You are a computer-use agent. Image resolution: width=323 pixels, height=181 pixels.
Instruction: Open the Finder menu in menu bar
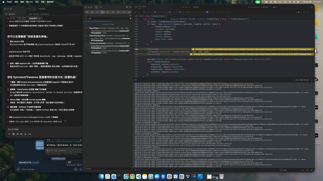[9, 2]
